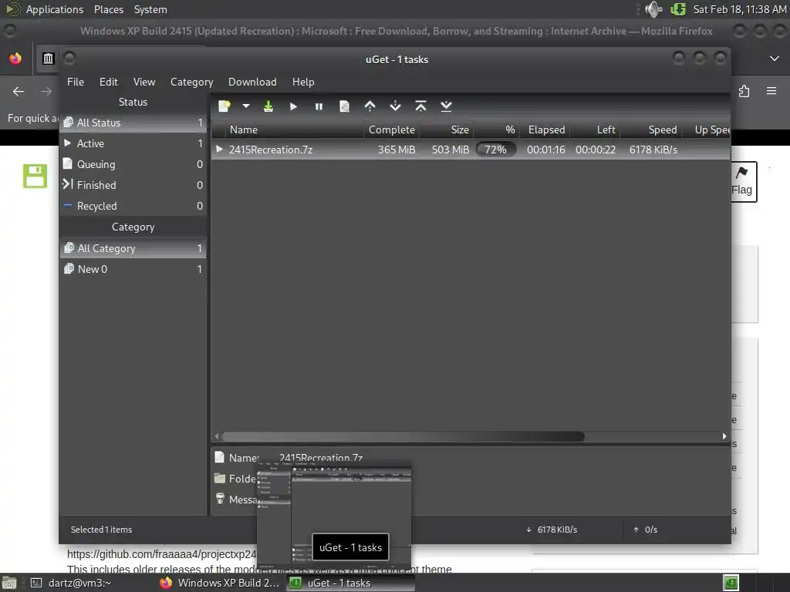Move download to bottom of queue icon
This screenshot has height=592, width=790.
(446, 106)
